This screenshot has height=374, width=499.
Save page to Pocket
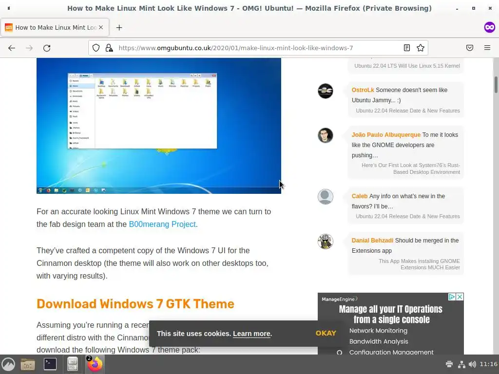[470, 48]
